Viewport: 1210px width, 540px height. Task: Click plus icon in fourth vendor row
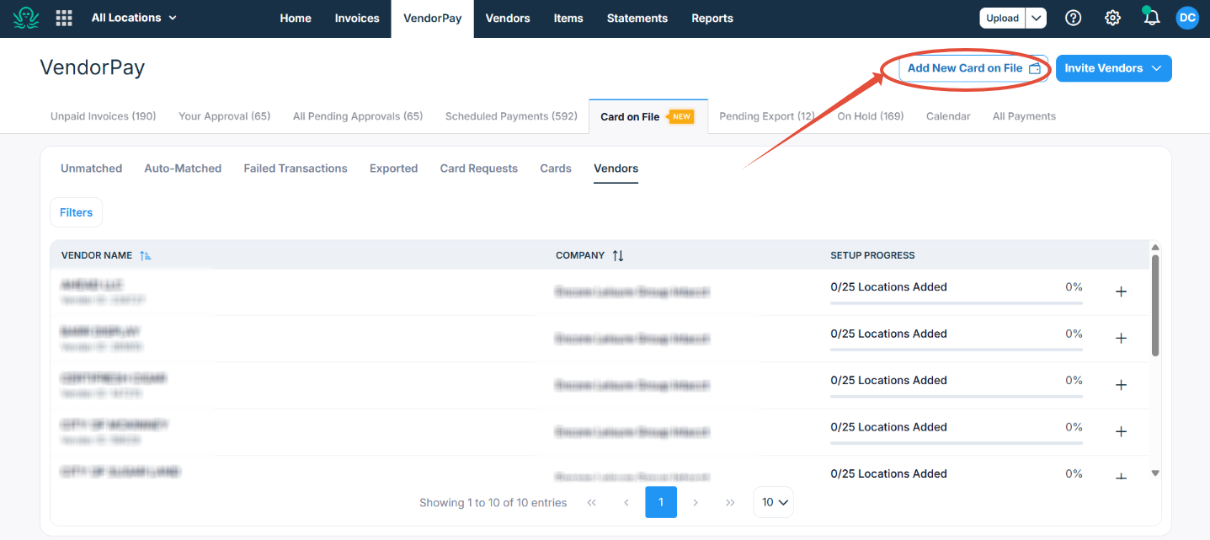(1121, 431)
